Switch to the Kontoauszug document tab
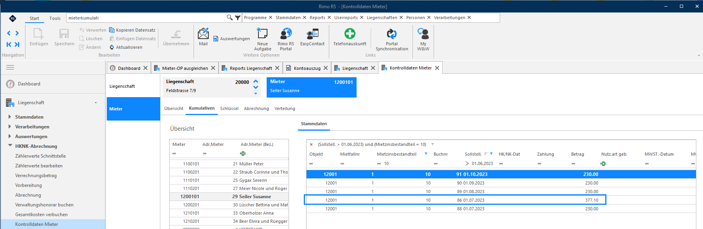 [307, 68]
